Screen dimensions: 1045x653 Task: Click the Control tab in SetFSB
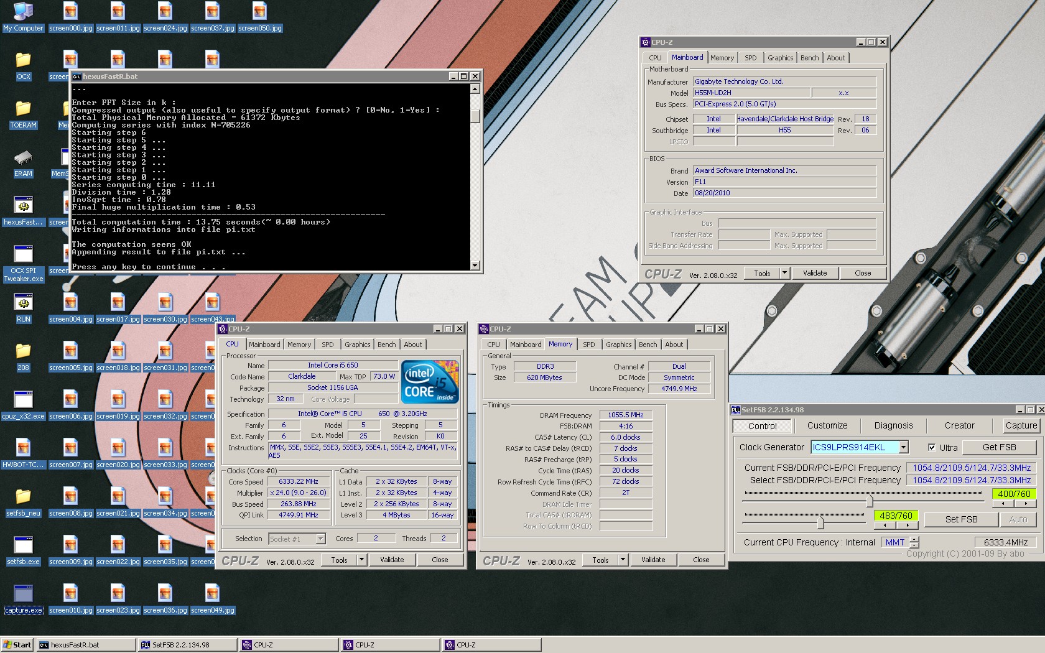pyautogui.click(x=762, y=426)
